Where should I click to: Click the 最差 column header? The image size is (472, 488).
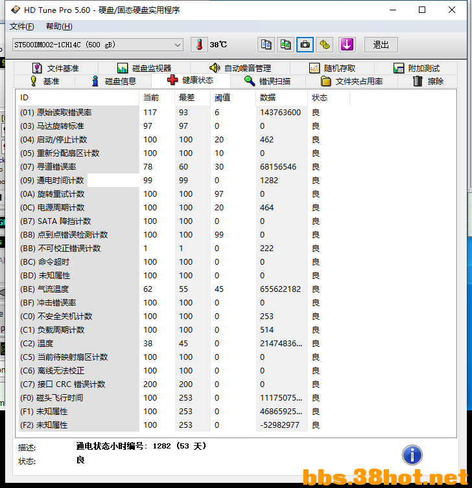point(193,98)
